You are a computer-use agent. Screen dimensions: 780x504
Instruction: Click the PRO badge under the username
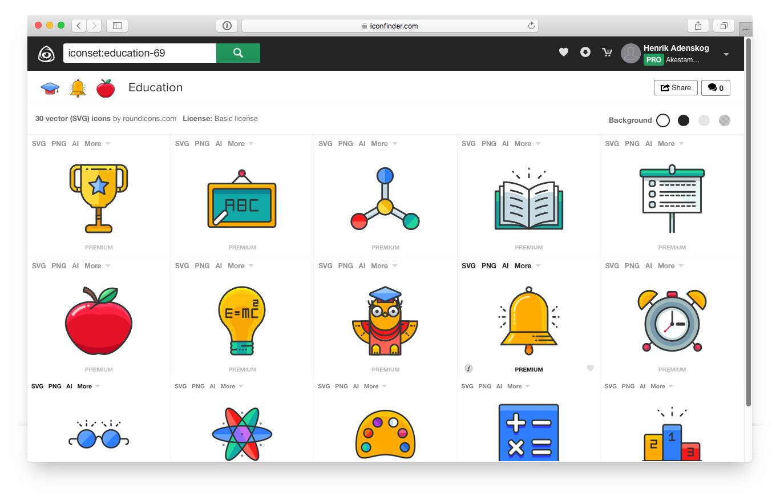[654, 60]
